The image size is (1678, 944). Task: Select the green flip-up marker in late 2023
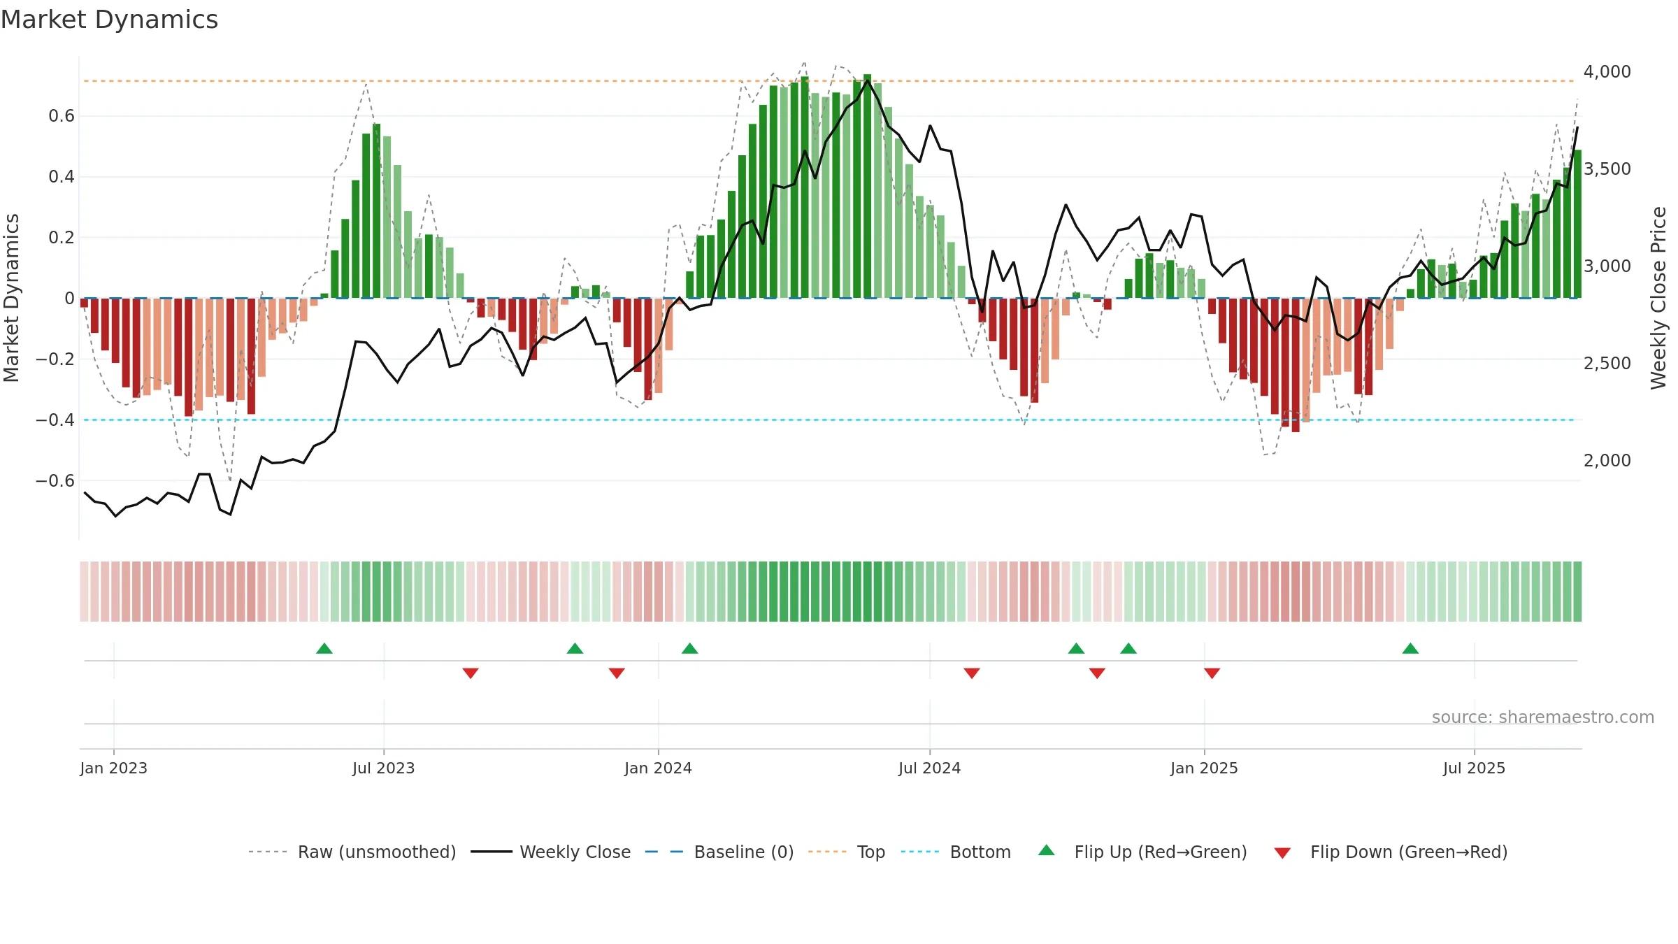point(575,649)
